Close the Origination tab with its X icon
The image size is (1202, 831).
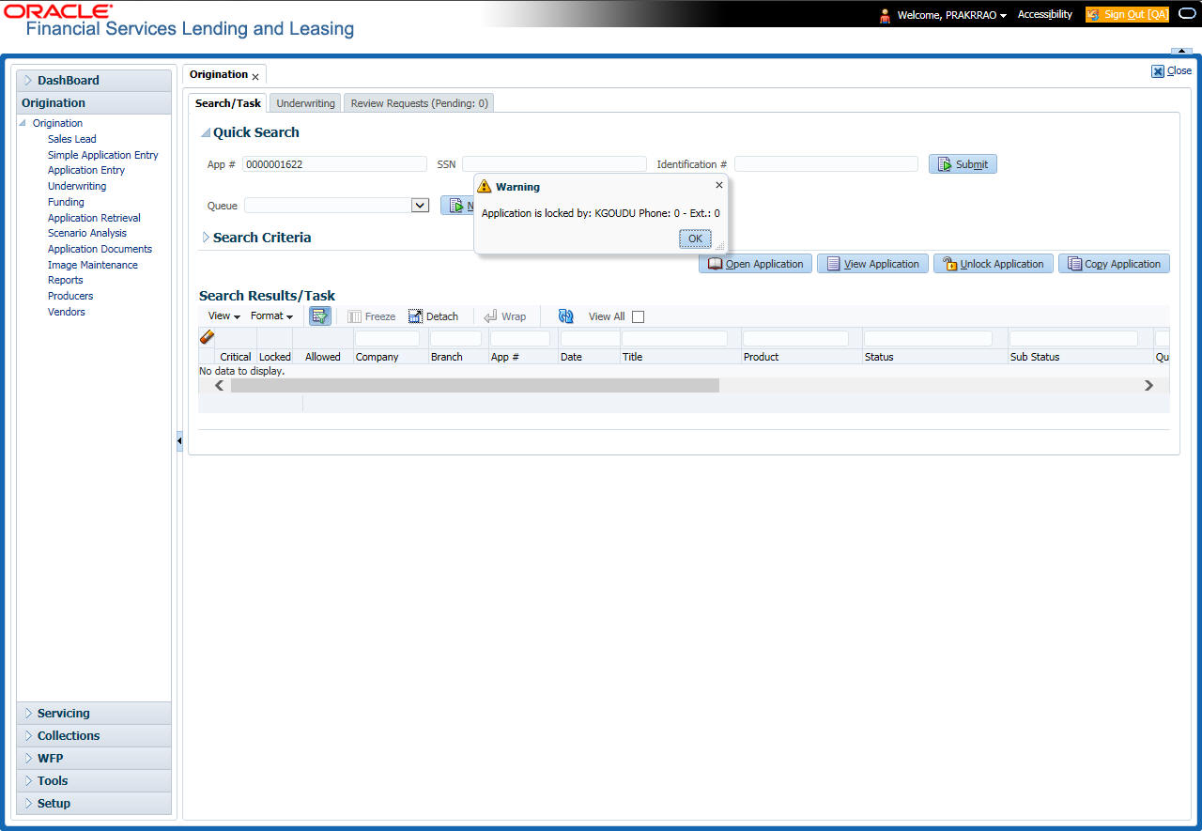[255, 77]
